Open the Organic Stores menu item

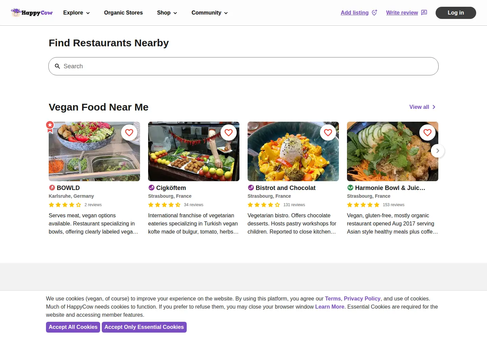(123, 13)
